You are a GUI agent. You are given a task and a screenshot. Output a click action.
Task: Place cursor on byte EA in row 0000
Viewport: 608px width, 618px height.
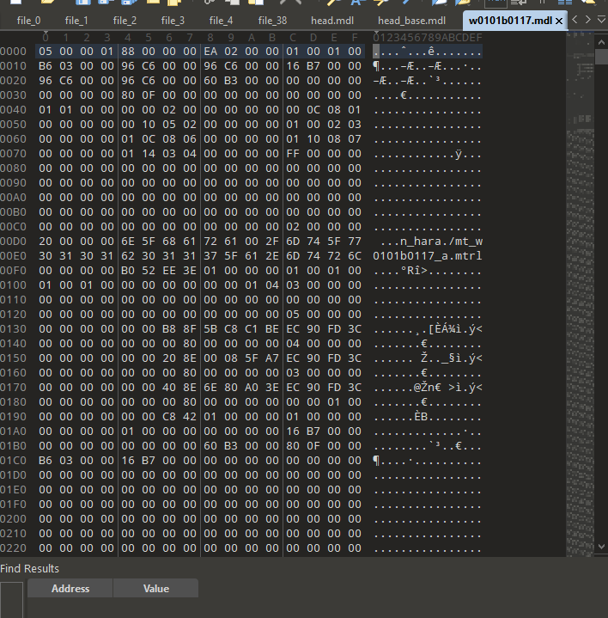coord(210,51)
